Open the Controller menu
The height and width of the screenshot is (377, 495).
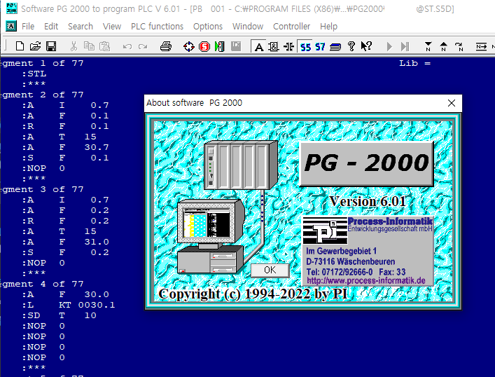[x=292, y=26]
